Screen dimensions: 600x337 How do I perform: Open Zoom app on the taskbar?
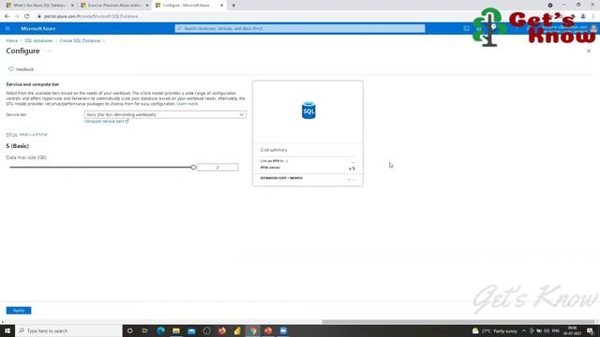click(283, 330)
